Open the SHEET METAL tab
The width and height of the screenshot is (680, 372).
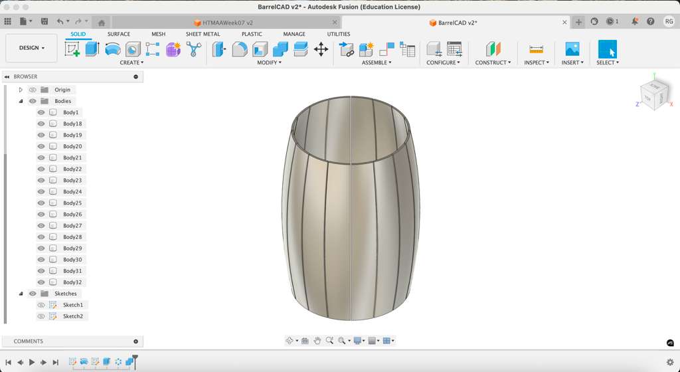203,34
